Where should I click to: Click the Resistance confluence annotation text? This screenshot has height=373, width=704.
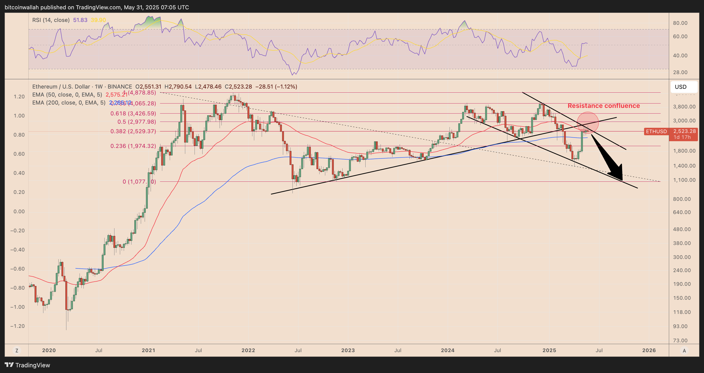pos(604,106)
